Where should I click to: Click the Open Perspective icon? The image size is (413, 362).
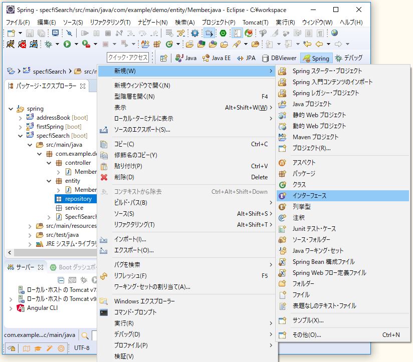click(x=164, y=58)
